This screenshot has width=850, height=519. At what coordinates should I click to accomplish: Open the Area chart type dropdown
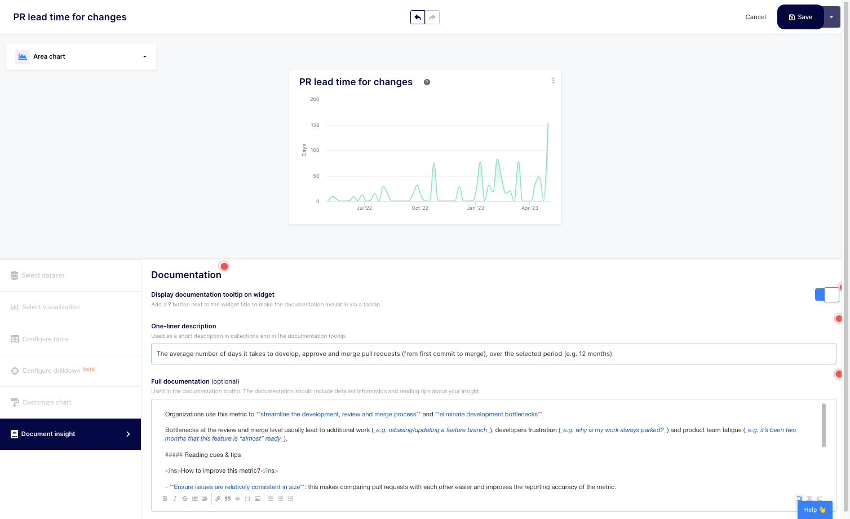pyautogui.click(x=81, y=56)
